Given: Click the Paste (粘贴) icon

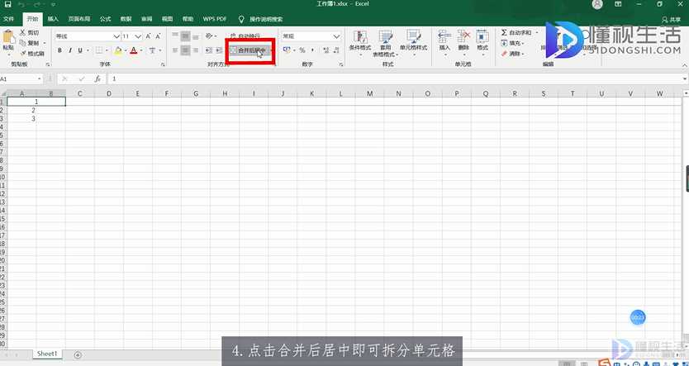Looking at the screenshot, I should [8, 38].
